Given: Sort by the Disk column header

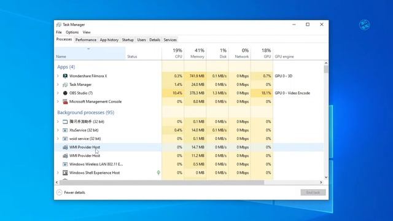Looking at the screenshot, I should pos(217,53).
